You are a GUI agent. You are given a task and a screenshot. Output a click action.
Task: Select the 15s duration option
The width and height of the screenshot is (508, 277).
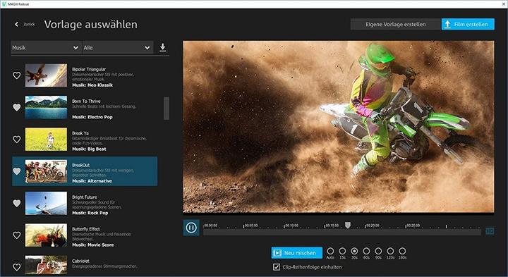click(342, 251)
